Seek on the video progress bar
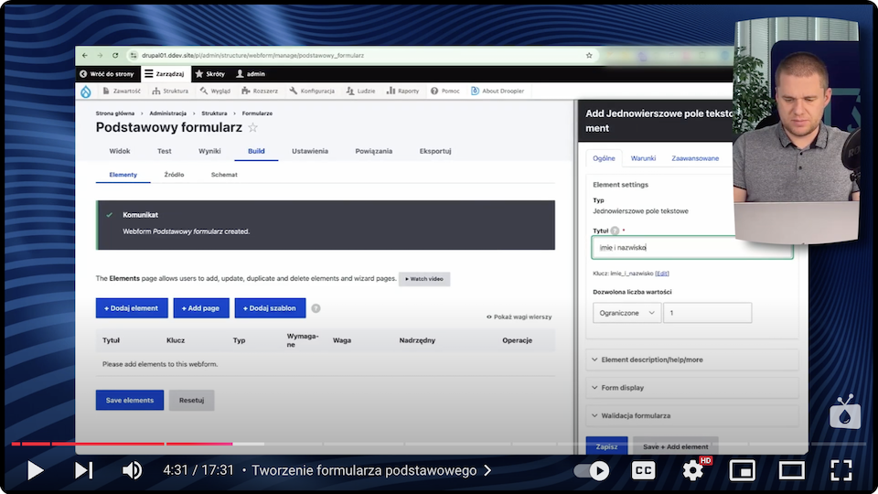The height and width of the screenshot is (494, 878). 439,444
